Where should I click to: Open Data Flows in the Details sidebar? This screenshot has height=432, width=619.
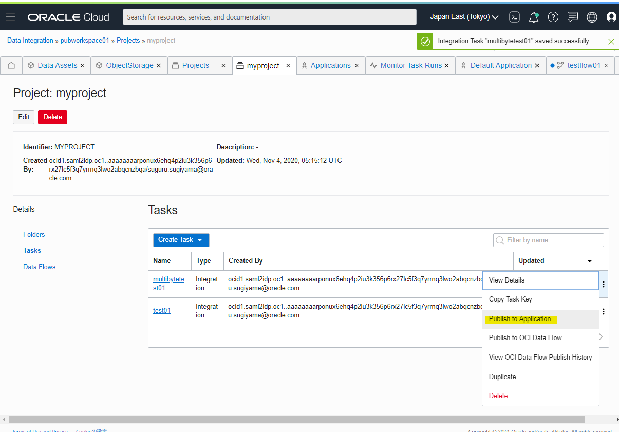click(x=39, y=267)
